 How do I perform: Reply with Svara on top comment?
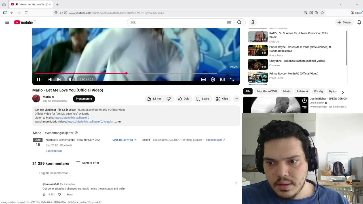pos(69,195)
